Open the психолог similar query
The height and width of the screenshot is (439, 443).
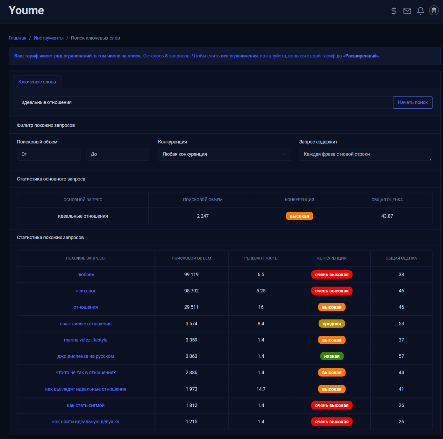[86, 291]
